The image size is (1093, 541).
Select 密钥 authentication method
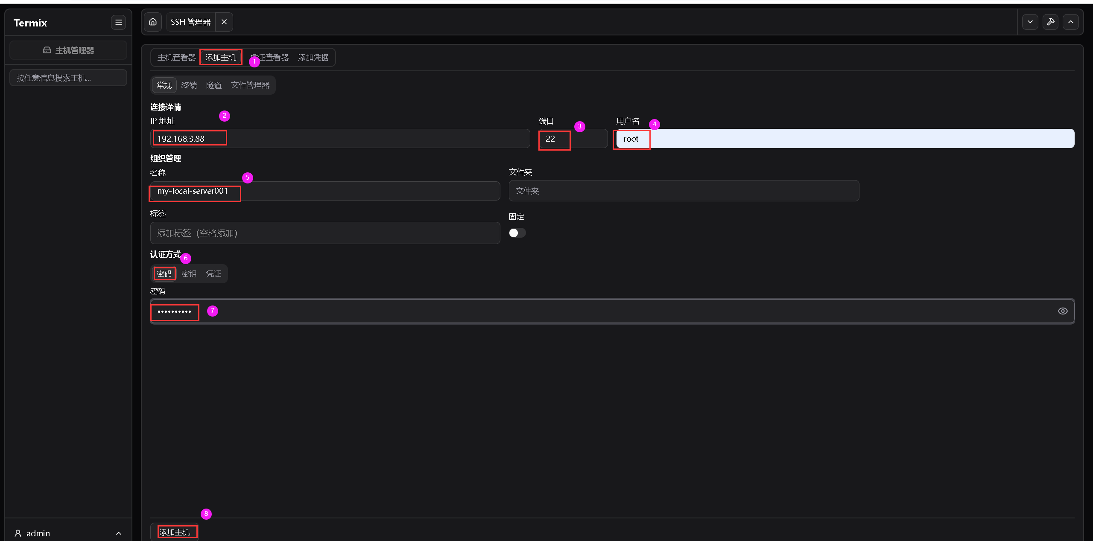click(x=189, y=274)
